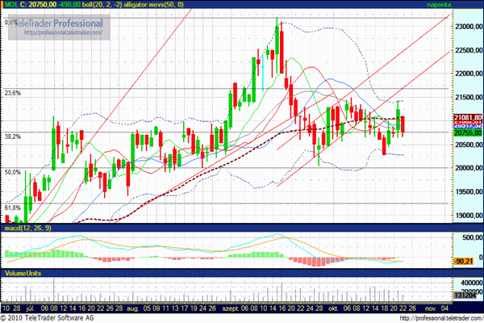This screenshot has width=484, height=323.
Task: Select the 61,8% Fibonacci level label
Action: [x=12, y=208]
